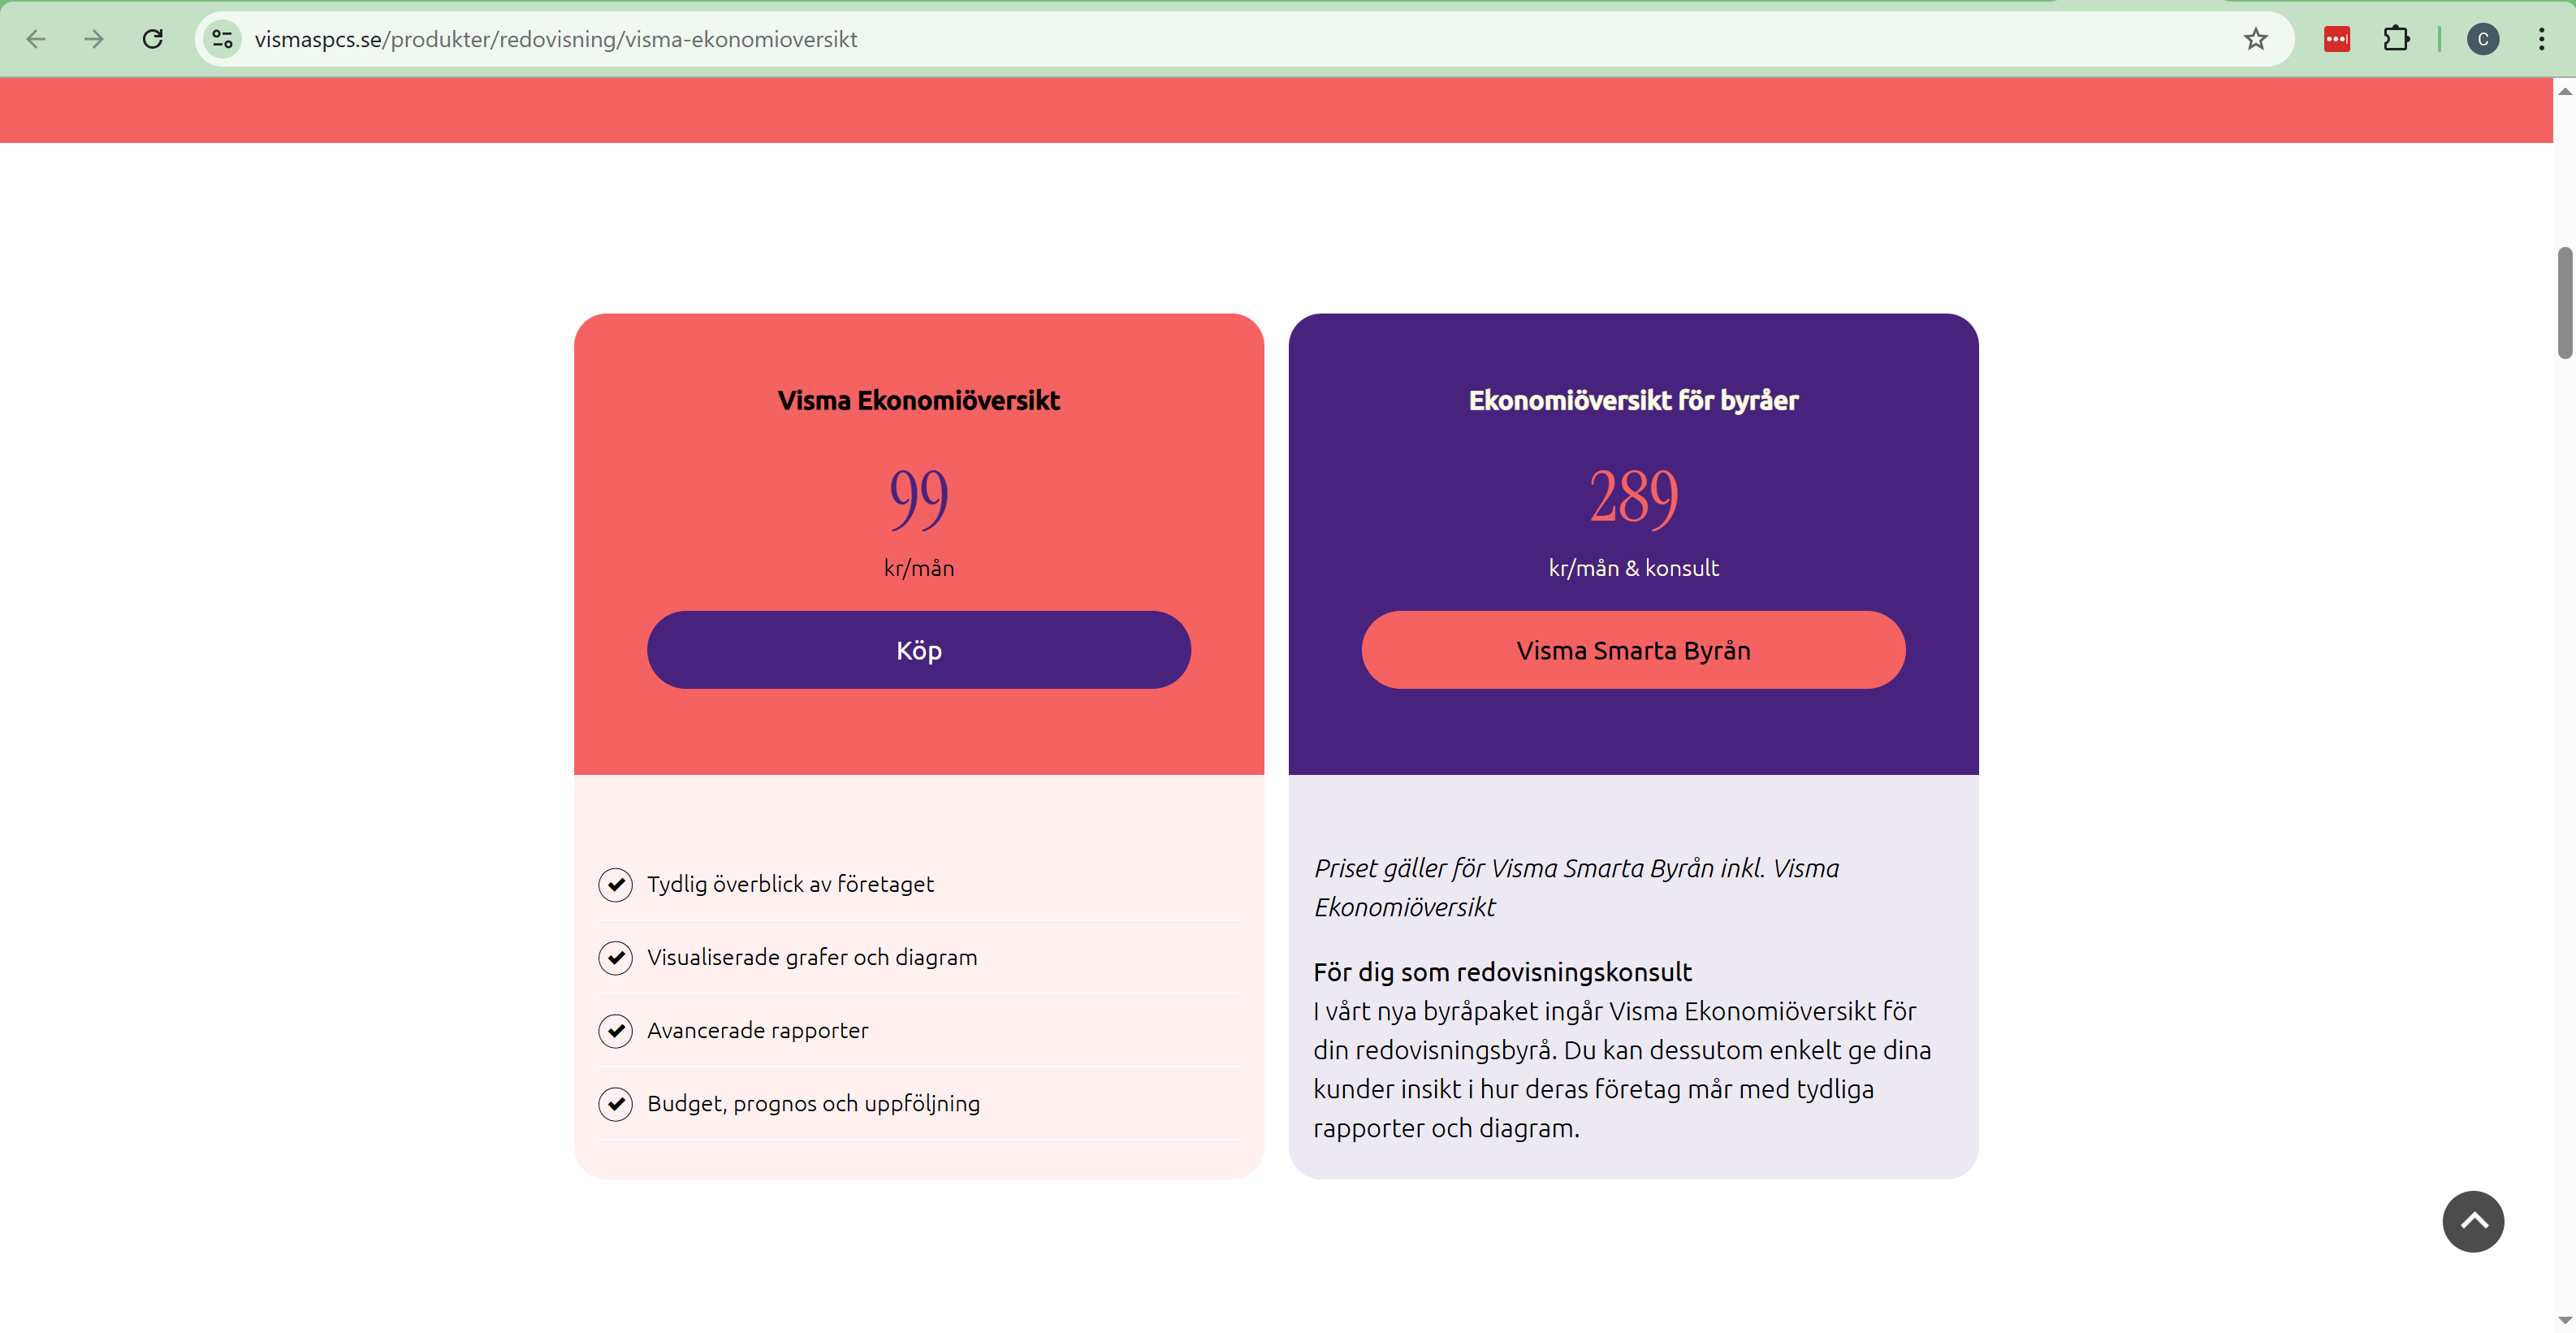
Task: Open the Chrome profile avatar C
Action: click(2483, 39)
